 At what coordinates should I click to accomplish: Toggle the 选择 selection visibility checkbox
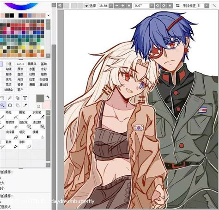(x=86, y=6)
